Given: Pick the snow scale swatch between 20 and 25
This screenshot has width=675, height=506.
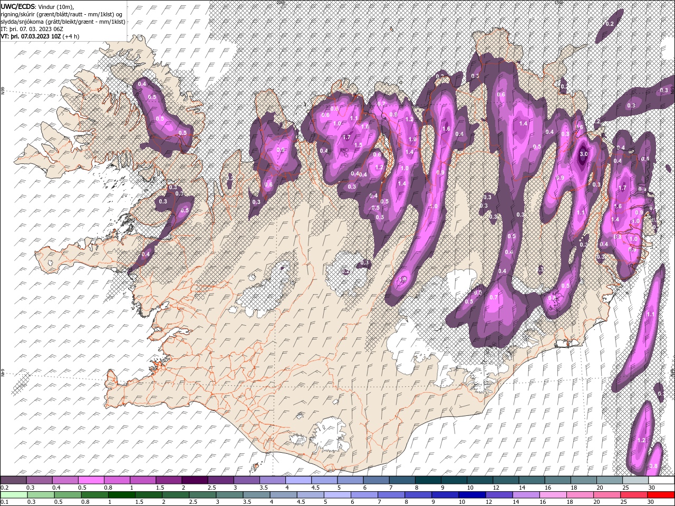Looking at the screenshot, I should pos(610,480).
